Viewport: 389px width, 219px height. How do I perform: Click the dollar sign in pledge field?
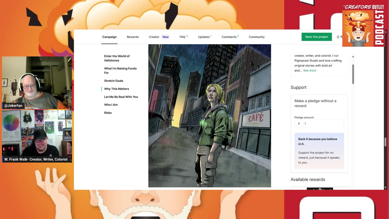coord(299,123)
